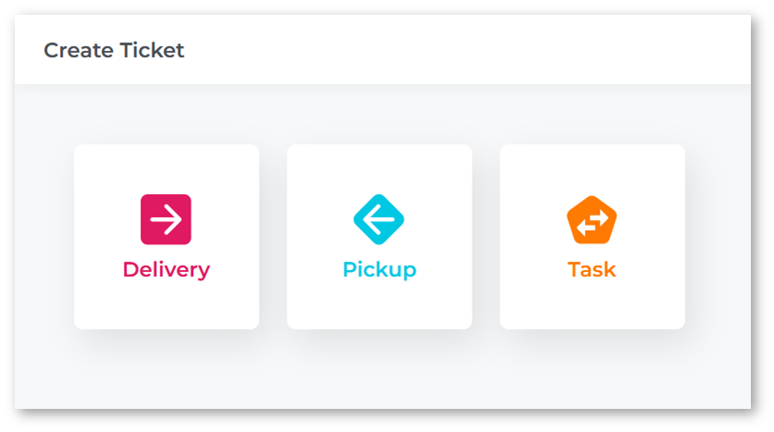This screenshot has height=432, width=774.
Task: Click the pink Delivery arrow icon
Action: click(x=166, y=219)
